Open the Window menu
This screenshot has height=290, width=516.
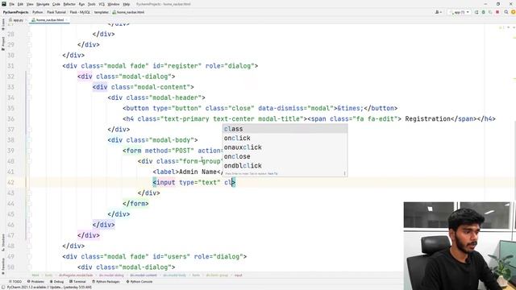point(114,4)
